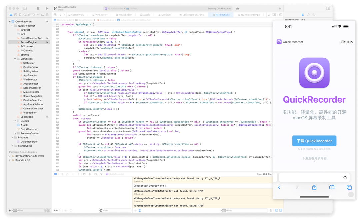Tap the mobile browser share icon
This screenshot has height=221, width=360.
tap(314, 187)
